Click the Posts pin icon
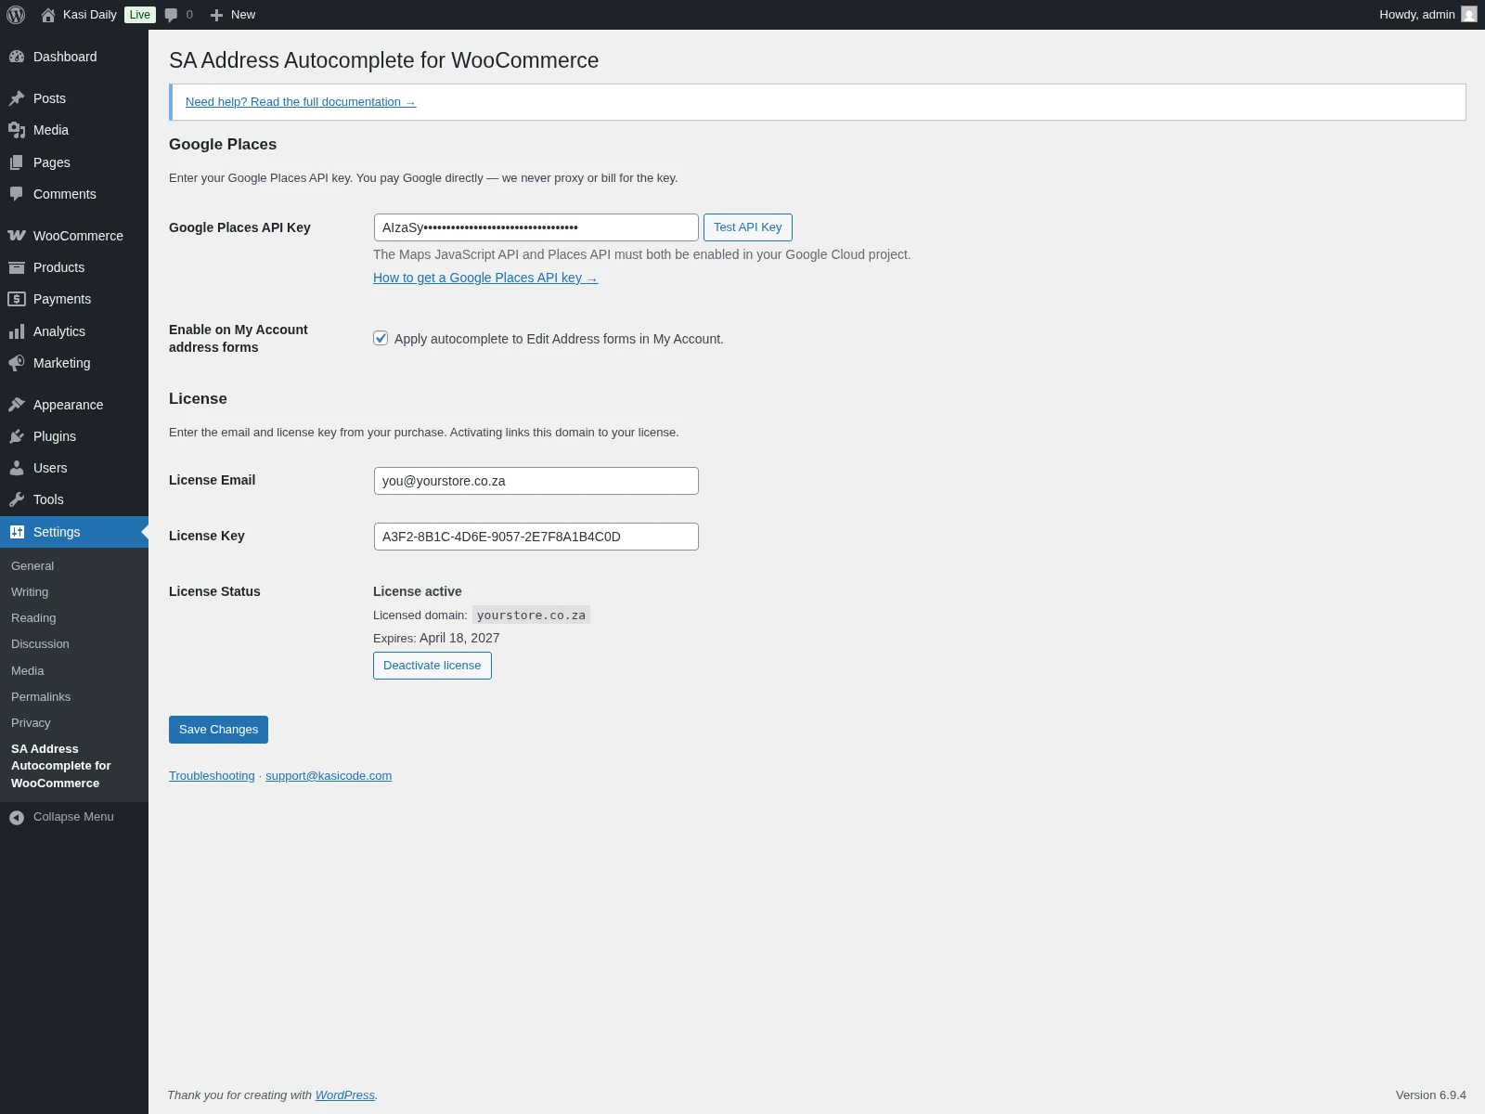This screenshot has width=1485, height=1114. pos(17,98)
